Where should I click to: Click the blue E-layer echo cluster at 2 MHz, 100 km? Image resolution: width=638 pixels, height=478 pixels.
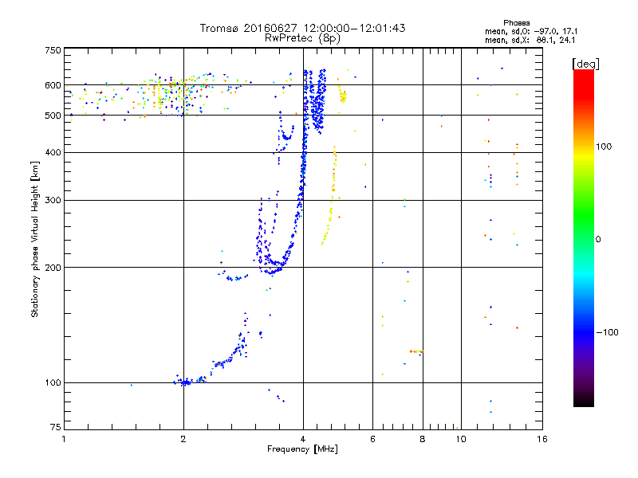point(187,382)
